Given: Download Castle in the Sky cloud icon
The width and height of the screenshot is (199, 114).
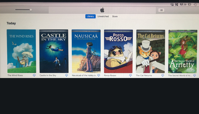Looking at the screenshot, I should [67, 75].
